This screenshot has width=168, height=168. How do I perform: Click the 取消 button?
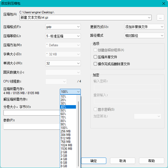tap(123, 161)
